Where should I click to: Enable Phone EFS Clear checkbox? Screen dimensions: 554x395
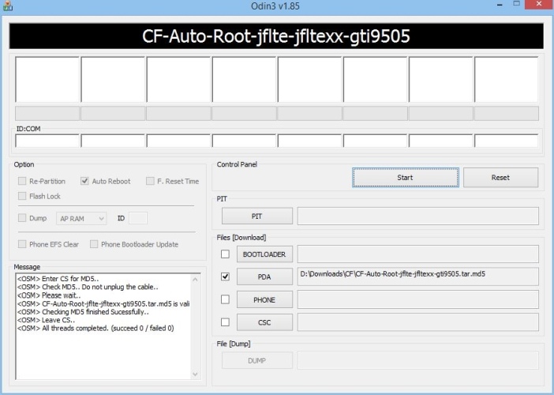[x=22, y=244]
